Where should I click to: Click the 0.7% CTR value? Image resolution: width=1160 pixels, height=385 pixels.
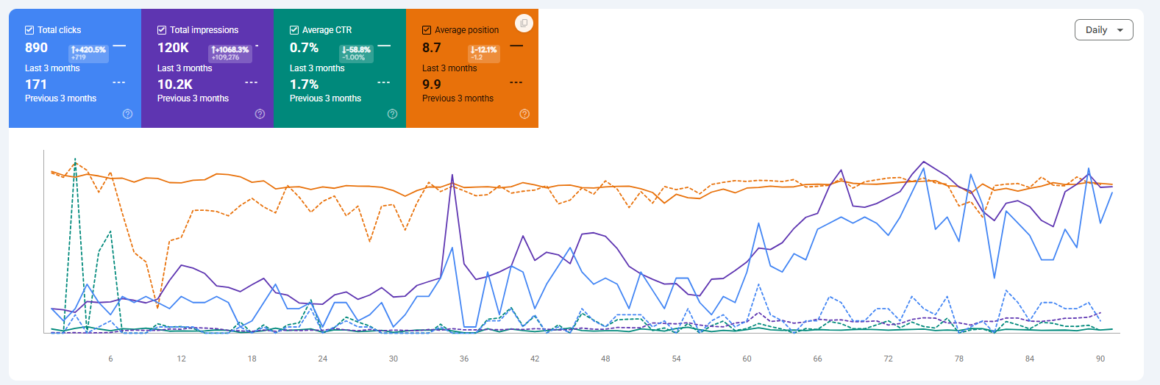click(304, 48)
